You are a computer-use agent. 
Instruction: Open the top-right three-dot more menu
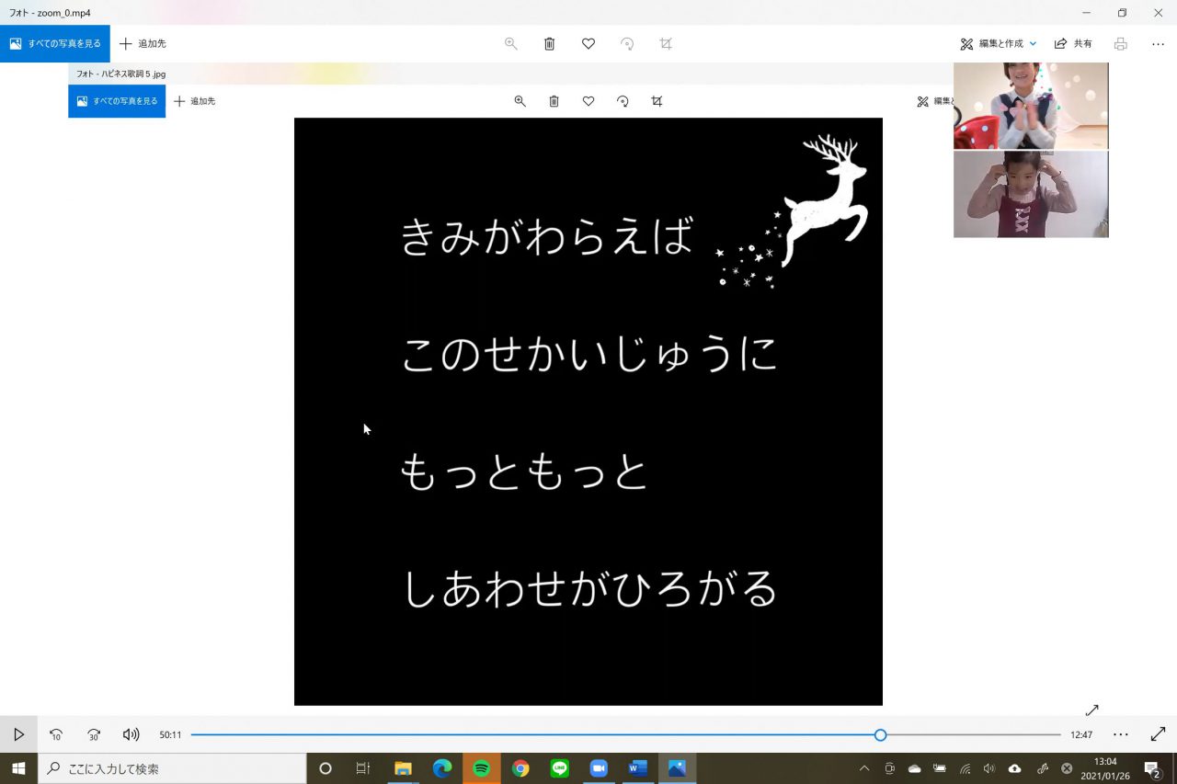[x=1158, y=43]
